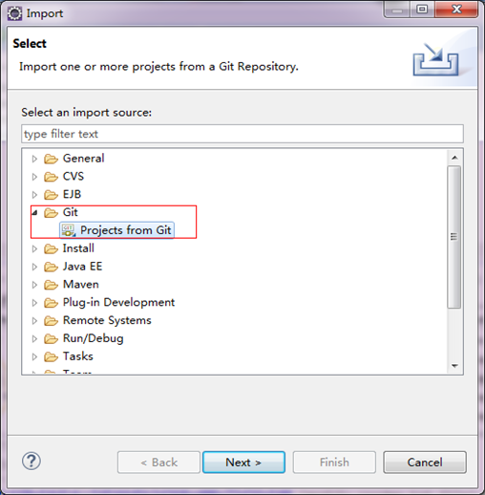
Task: Open help via the question mark icon
Action: point(32,461)
